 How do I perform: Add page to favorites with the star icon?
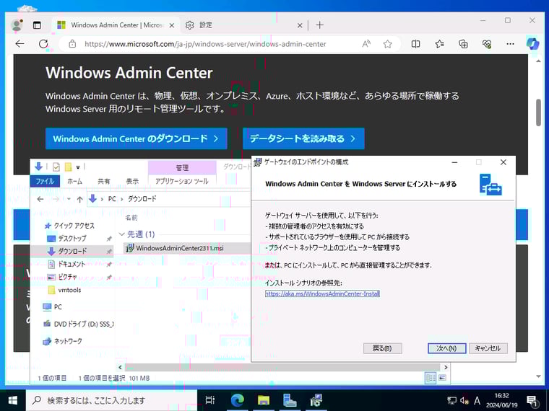[x=387, y=44]
